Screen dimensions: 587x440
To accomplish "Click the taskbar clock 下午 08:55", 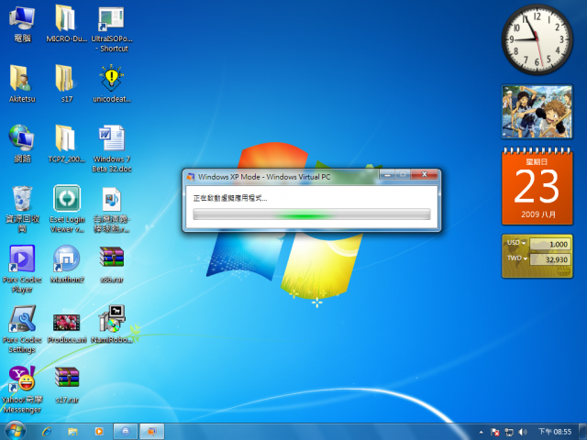I will tap(555, 432).
